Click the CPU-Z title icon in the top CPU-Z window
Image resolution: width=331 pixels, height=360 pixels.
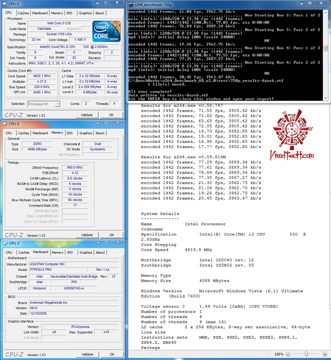(5, 4)
